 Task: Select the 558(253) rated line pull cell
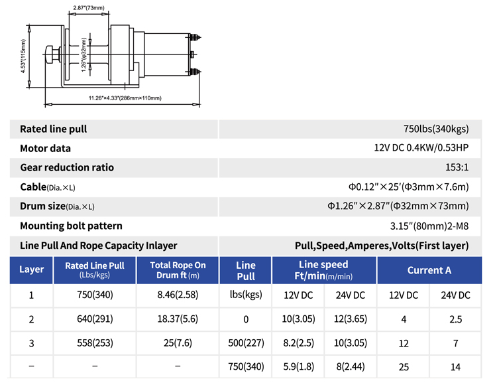tap(94, 343)
